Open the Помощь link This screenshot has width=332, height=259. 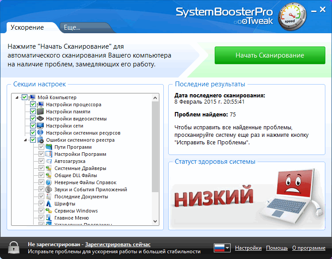(277, 248)
